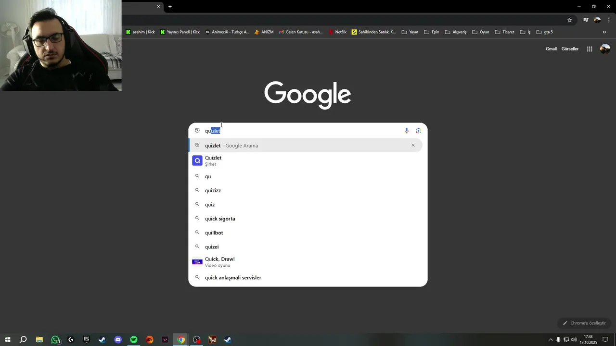Open the Yayıncı Paneli | Kick bookmark

180,32
